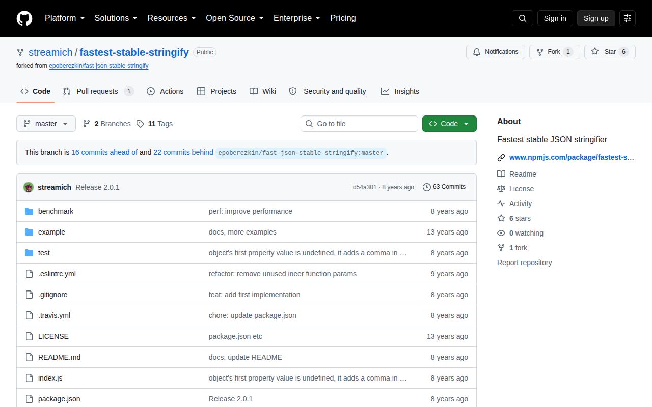Open the .travis.yml file
The height and width of the screenshot is (407, 652).
(x=55, y=315)
